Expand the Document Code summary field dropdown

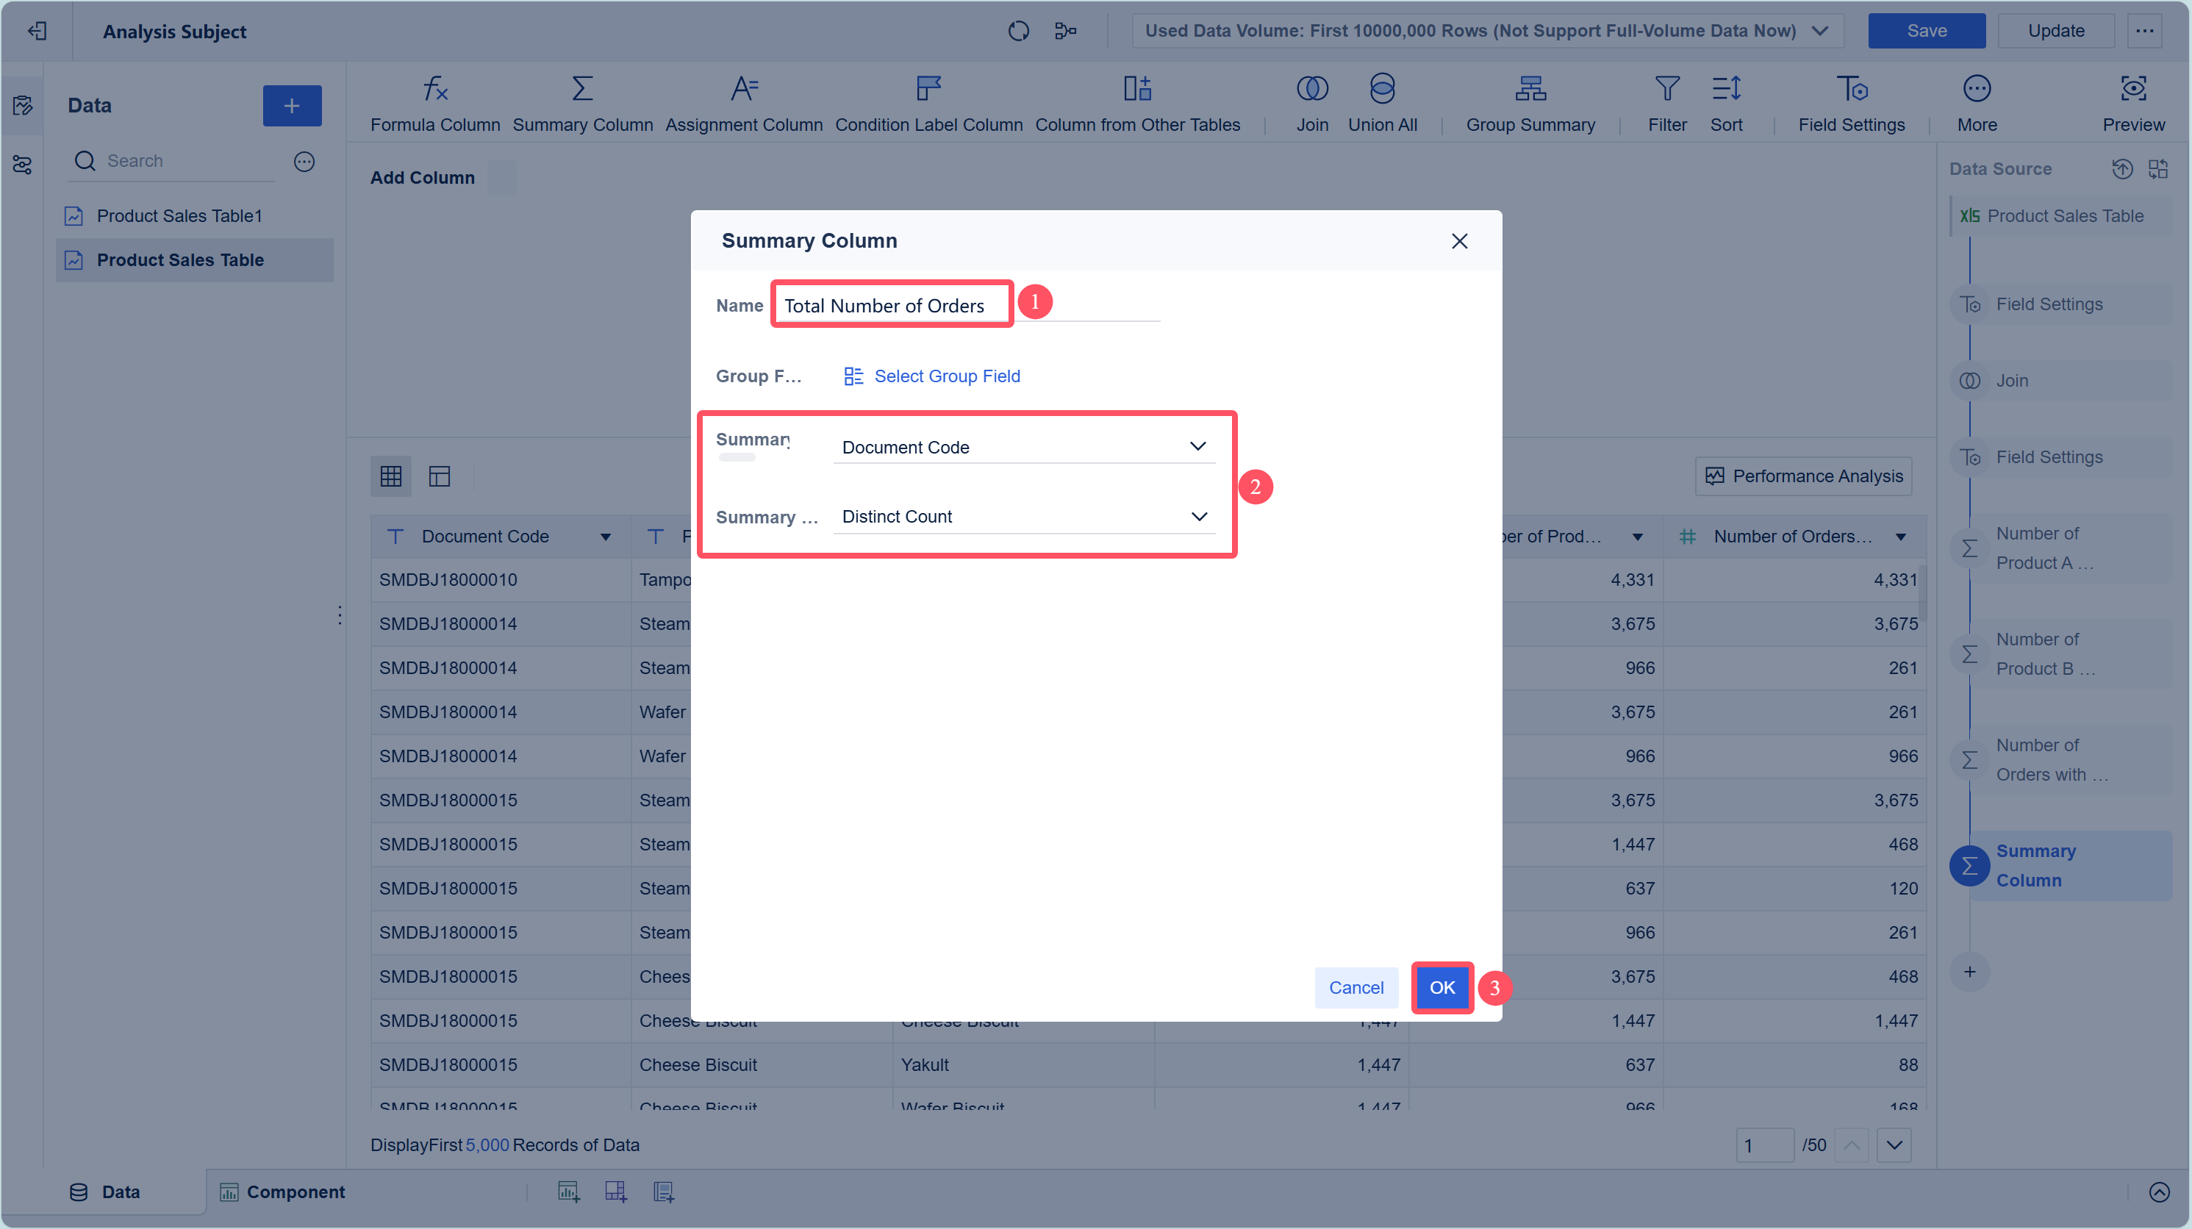coord(1024,447)
